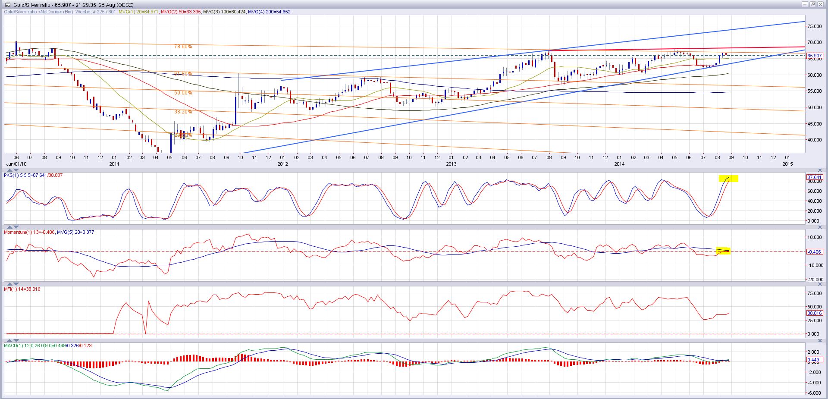Close the MACD indicator panel
This screenshot has width=828, height=399.
[820, 340]
